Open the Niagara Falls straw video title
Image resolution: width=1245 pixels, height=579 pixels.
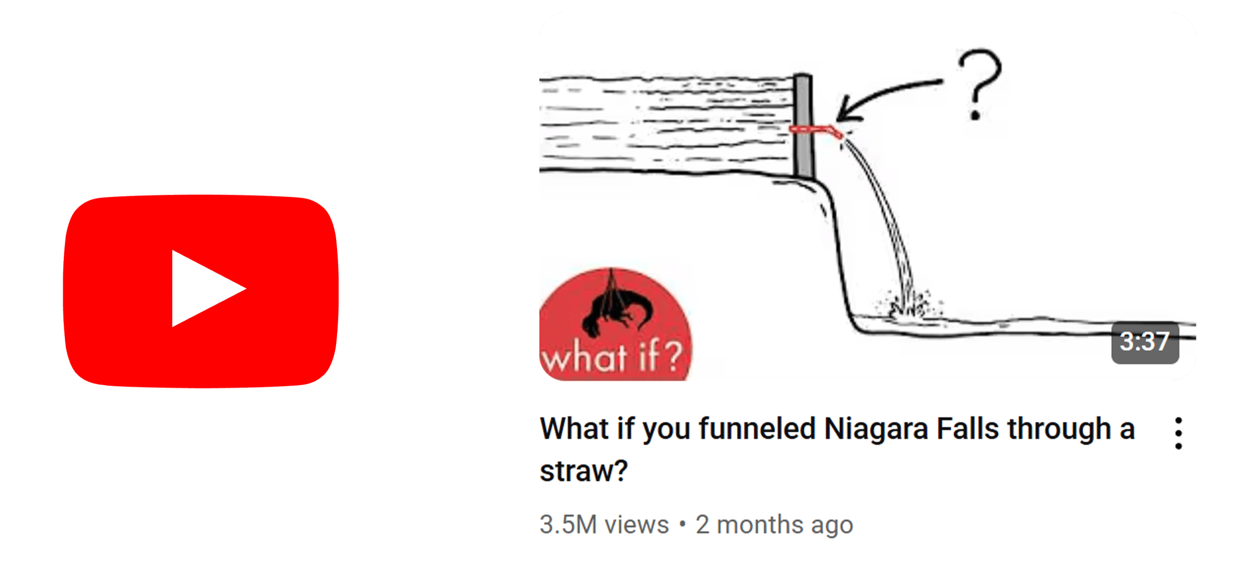(x=837, y=449)
